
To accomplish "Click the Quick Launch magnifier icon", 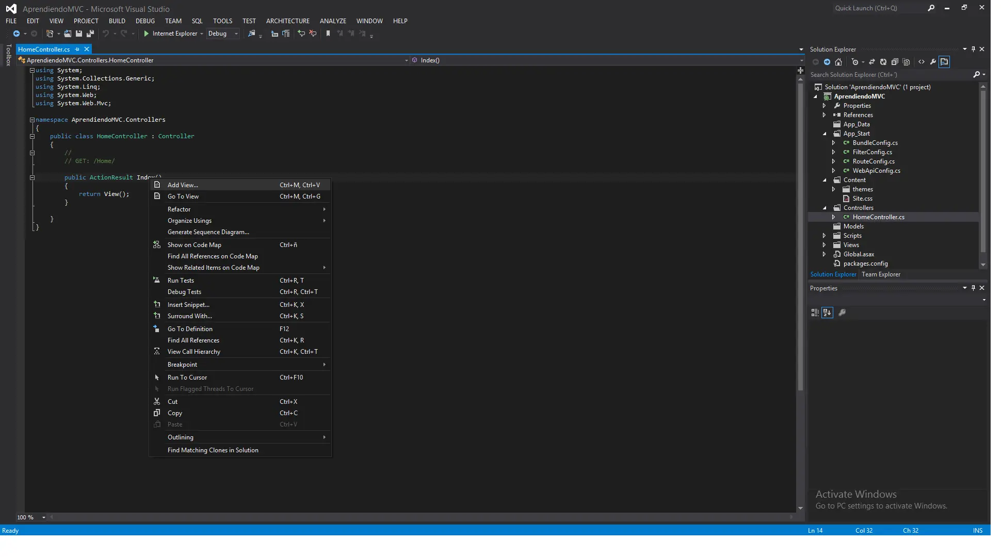I will pyautogui.click(x=931, y=8).
